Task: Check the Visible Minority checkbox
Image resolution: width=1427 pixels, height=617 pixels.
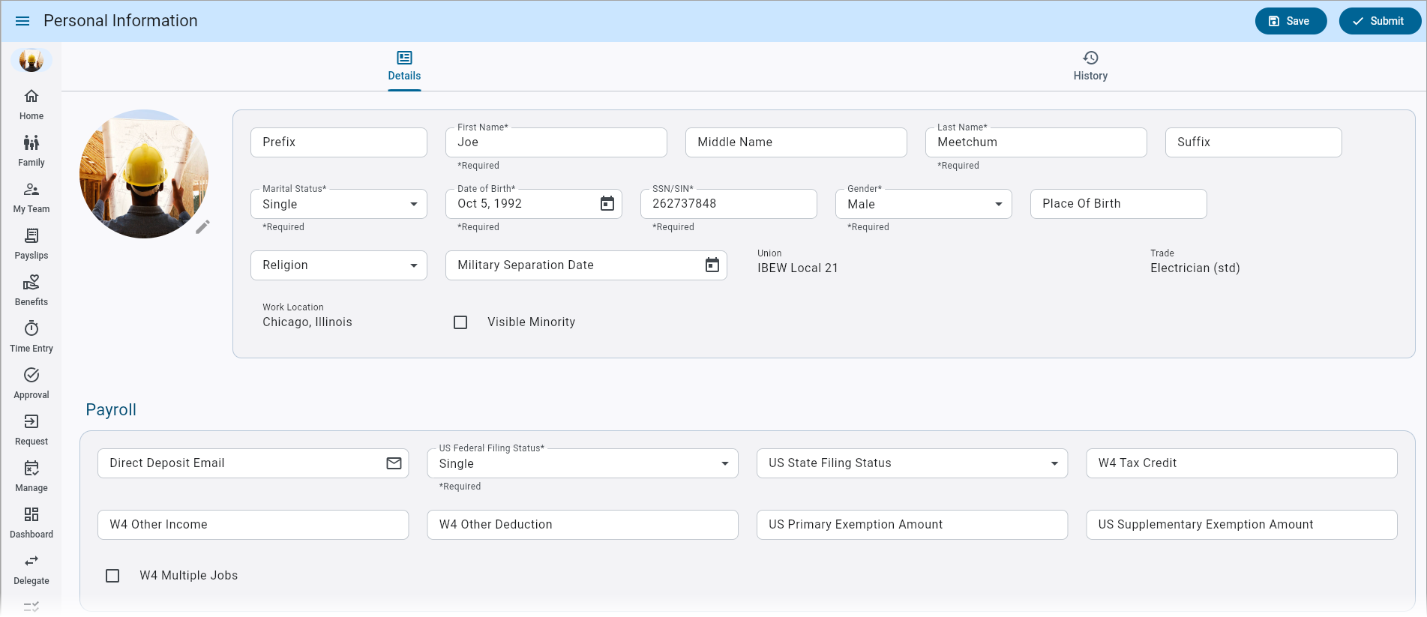Action: pyautogui.click(x=460, y=322)
